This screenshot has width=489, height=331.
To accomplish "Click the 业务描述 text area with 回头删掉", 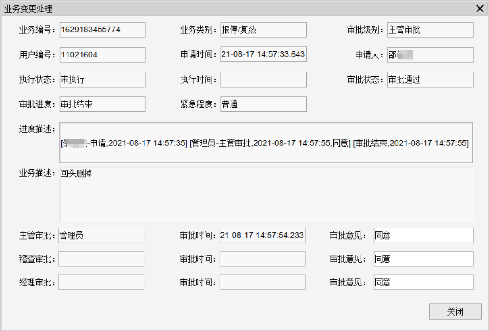I will tap(266, 194).
